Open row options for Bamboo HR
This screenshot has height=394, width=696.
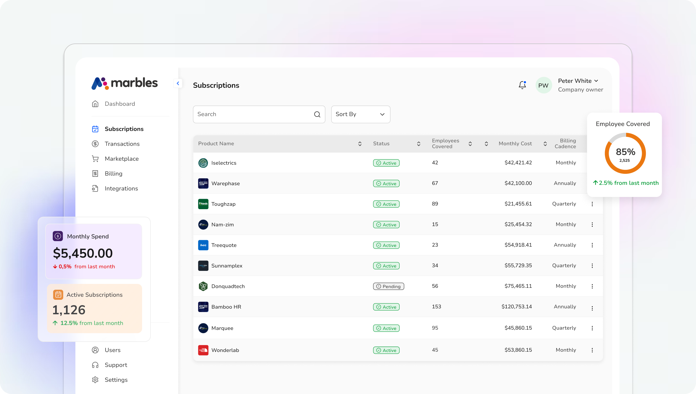tap(592, 308)
